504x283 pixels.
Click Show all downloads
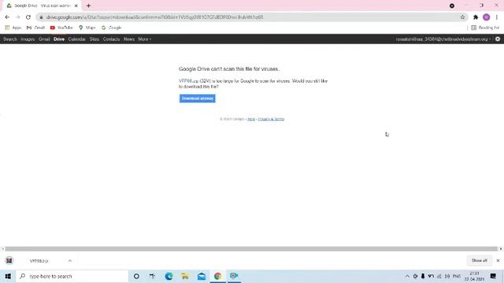click(x=480, y=260)
